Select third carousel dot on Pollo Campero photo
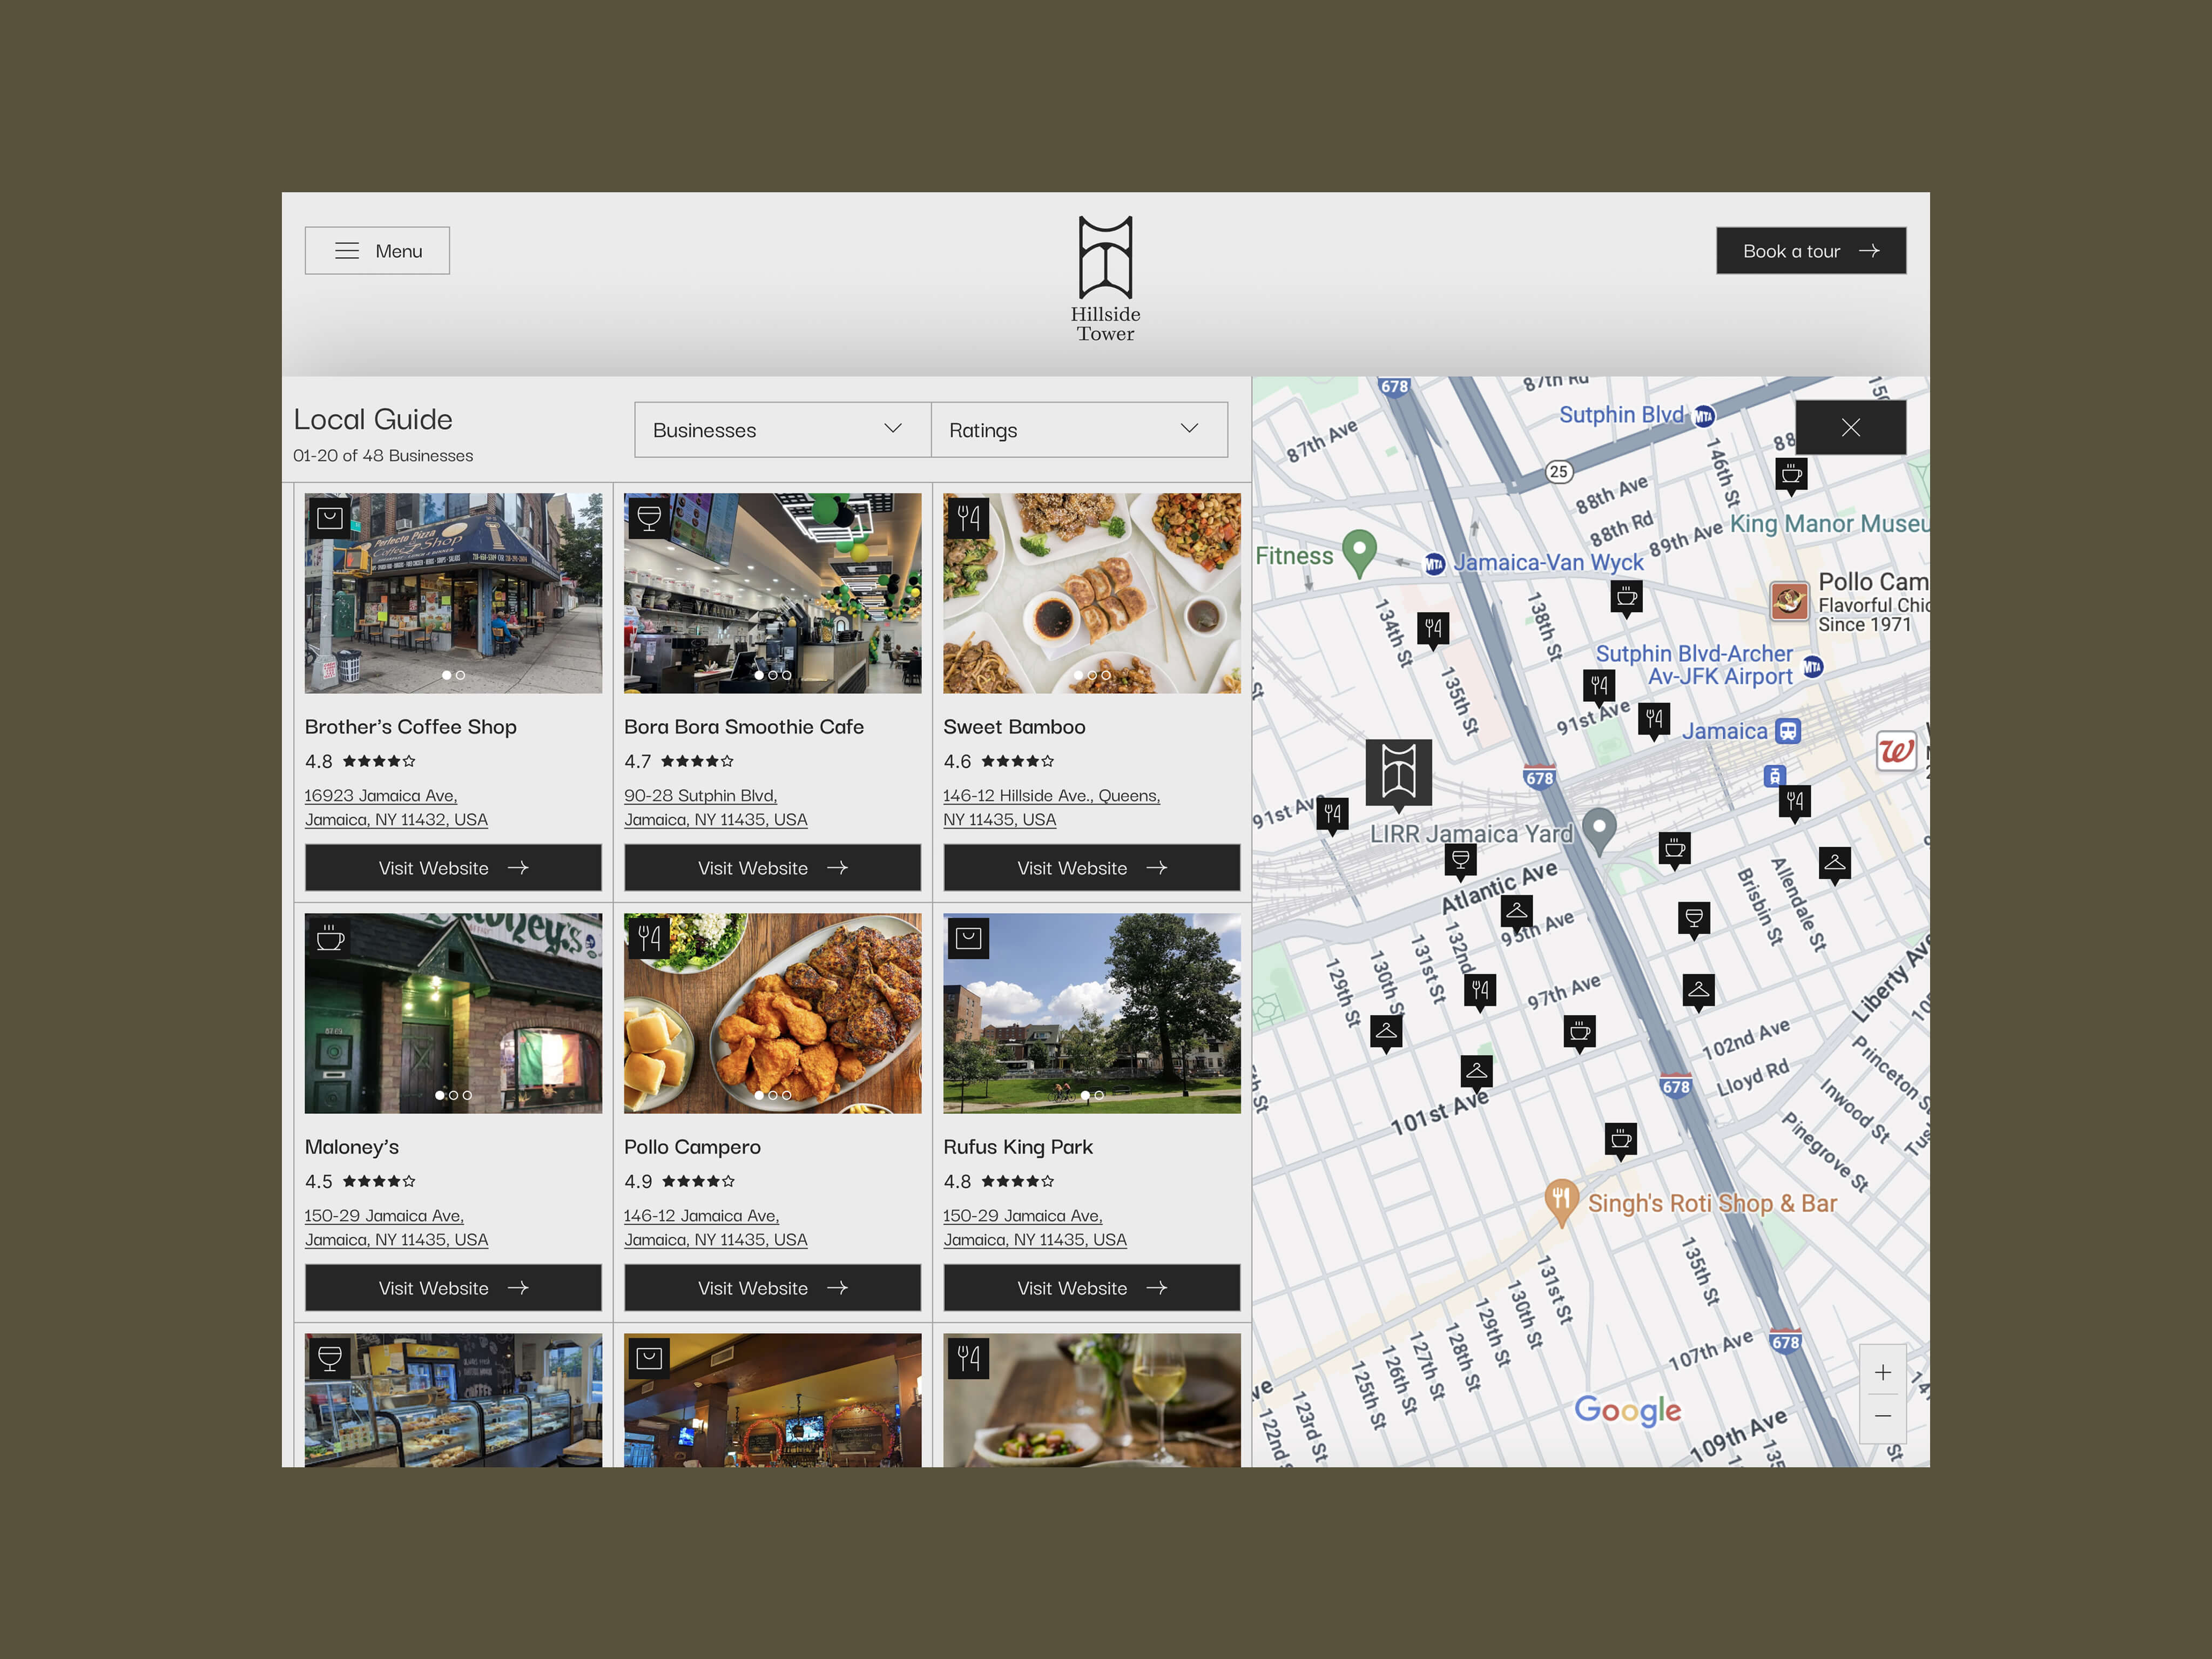2212x1659 pixels. [787, 1096]
